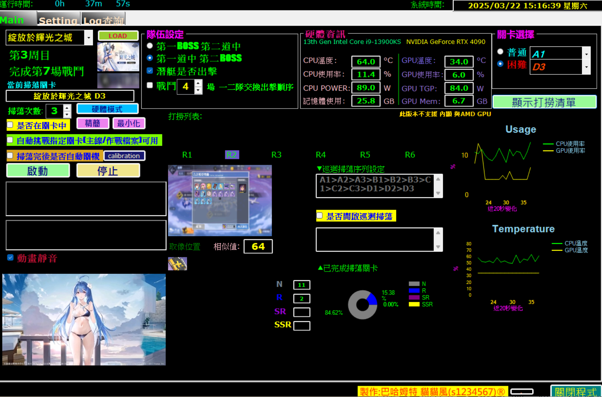This screenshot has width=602, height=397.
Task: Select the R2 highlighted slot label
Action: 232,155
